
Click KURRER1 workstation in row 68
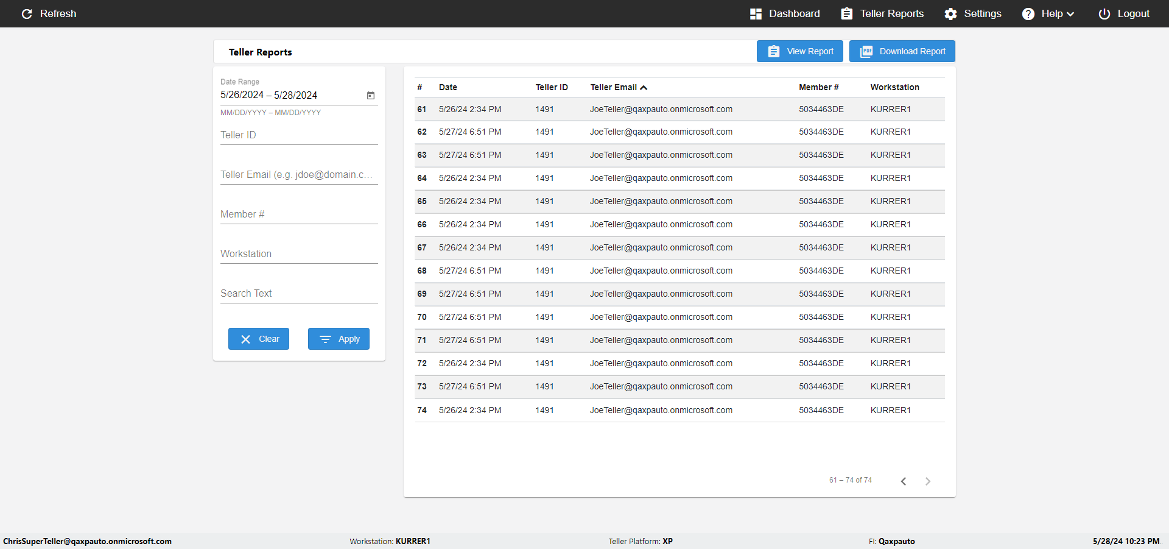click(891, 271)
